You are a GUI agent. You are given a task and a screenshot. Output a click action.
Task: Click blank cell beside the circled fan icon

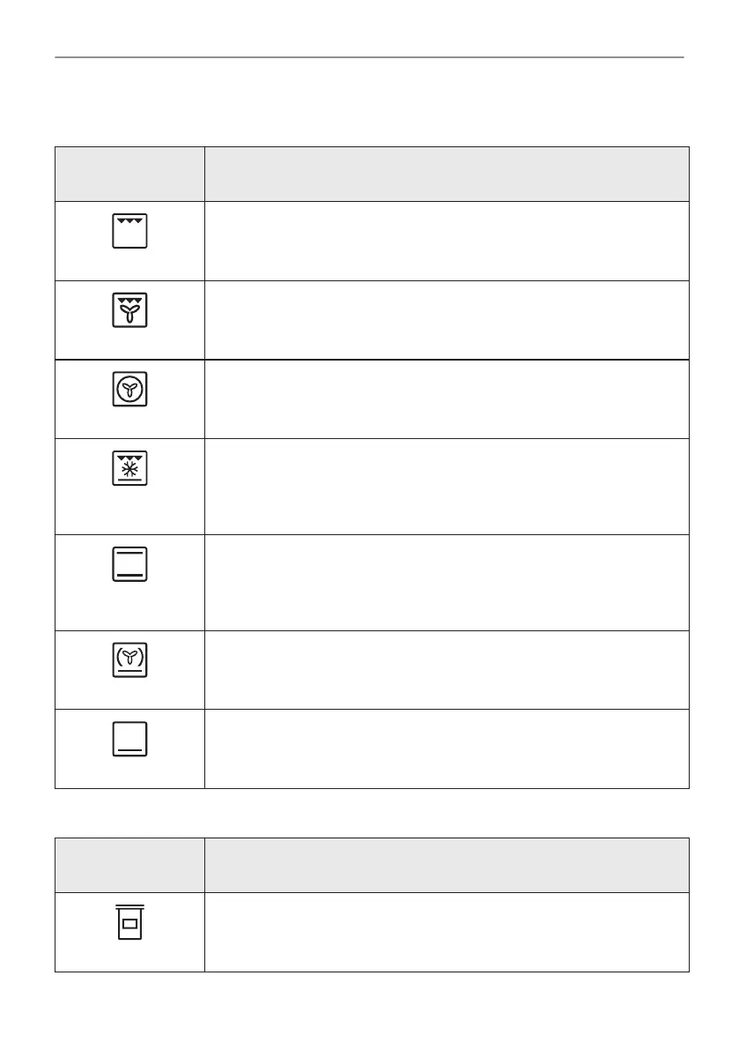[446, 398]
